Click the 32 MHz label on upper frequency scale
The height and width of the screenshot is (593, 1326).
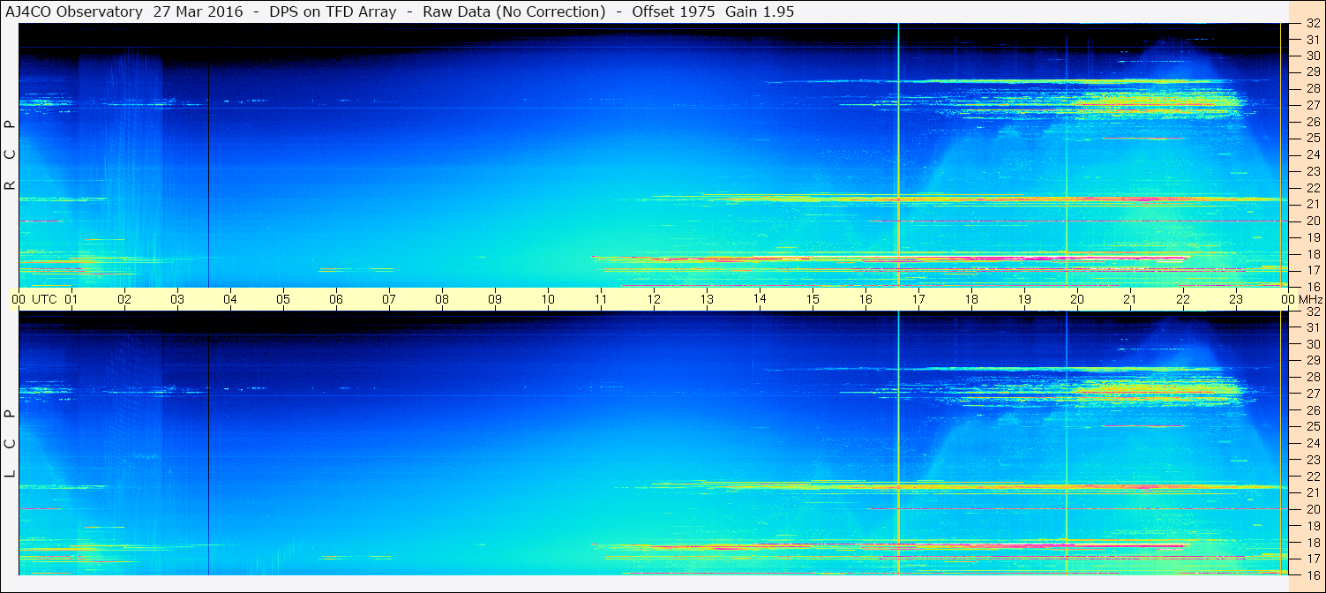click(1312, 24)
